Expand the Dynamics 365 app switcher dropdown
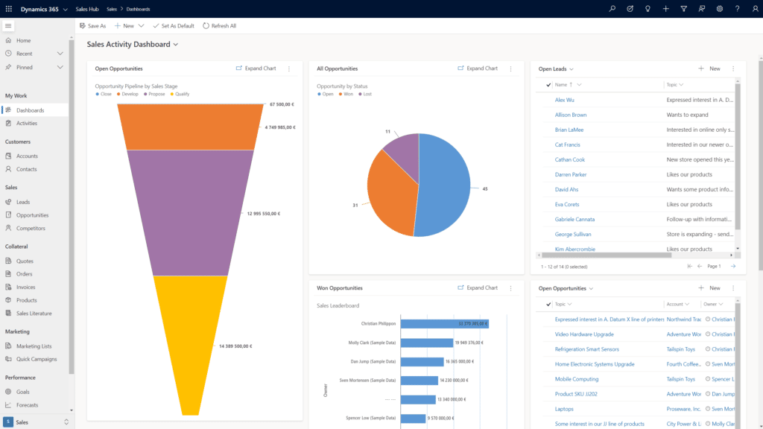Image resolution: width=763 pixels, height=429 pixels. [66, 9]
